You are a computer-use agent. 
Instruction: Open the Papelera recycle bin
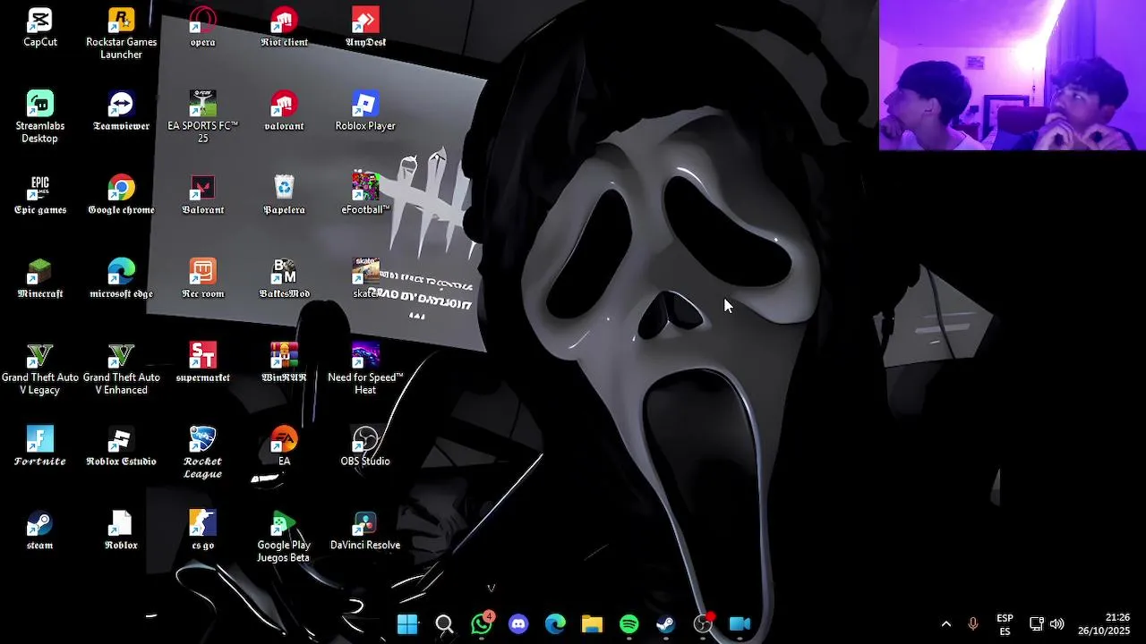[x=284, y=195]
